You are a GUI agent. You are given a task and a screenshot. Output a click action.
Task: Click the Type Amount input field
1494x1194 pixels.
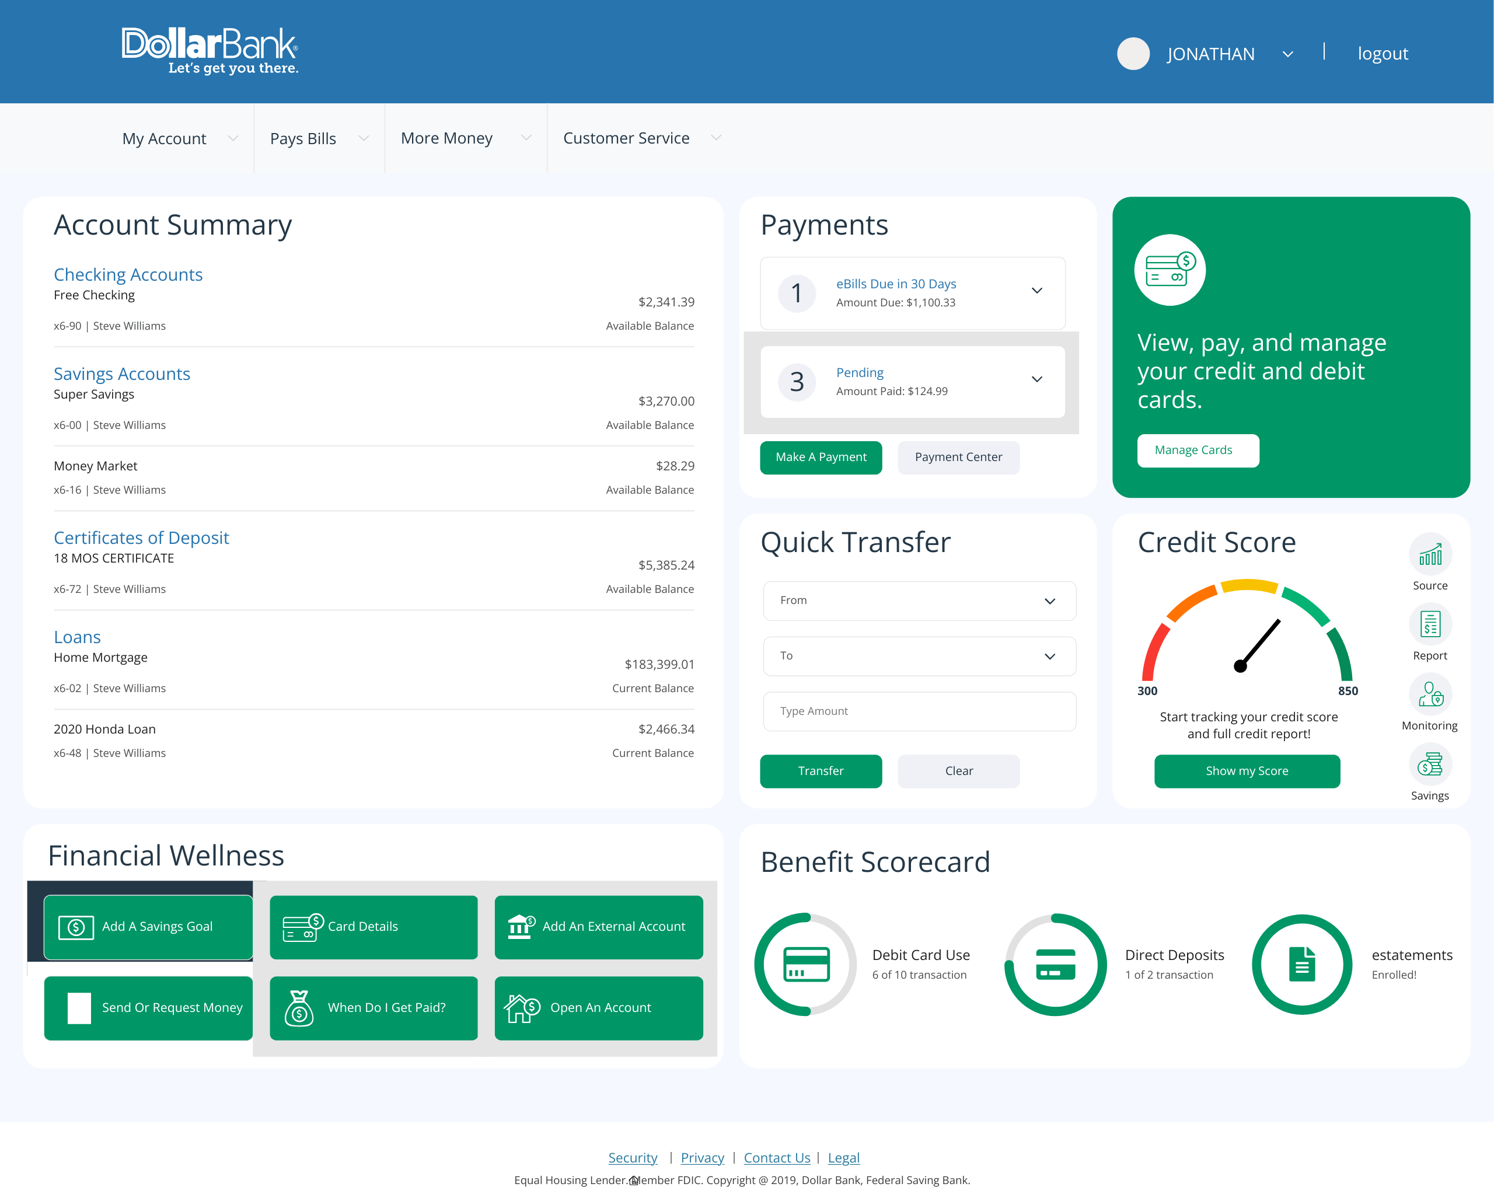pyautogui.click(x=919, y=712)
